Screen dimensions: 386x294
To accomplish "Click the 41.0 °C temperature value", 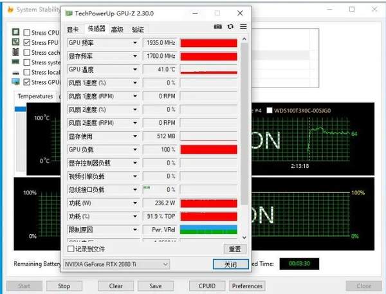I will point(161,69).
